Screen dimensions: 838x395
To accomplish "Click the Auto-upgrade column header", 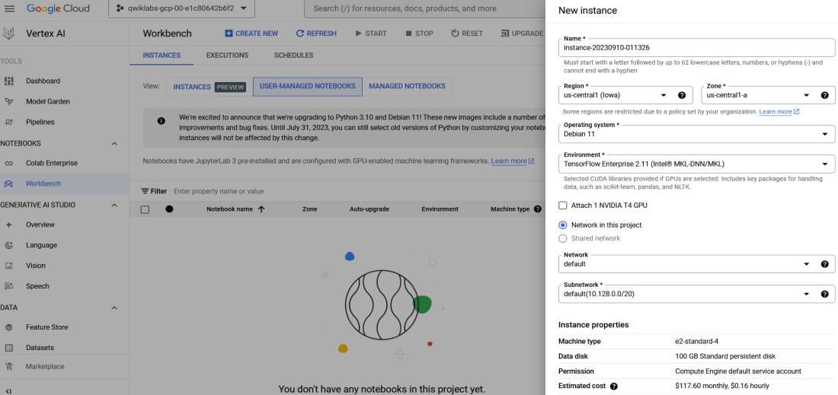I will (x=369, y=209).
